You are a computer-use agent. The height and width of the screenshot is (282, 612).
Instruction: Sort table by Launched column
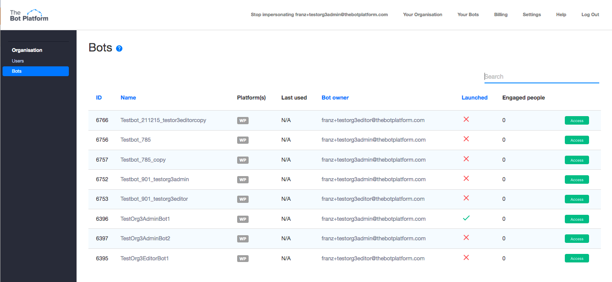coord(475,97)
